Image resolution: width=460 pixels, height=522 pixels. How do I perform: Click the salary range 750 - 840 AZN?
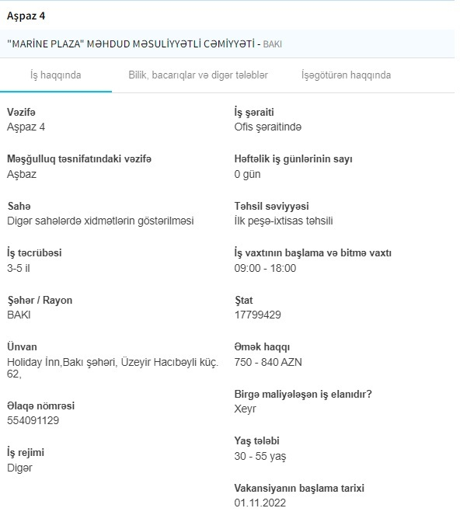point(268,362)
